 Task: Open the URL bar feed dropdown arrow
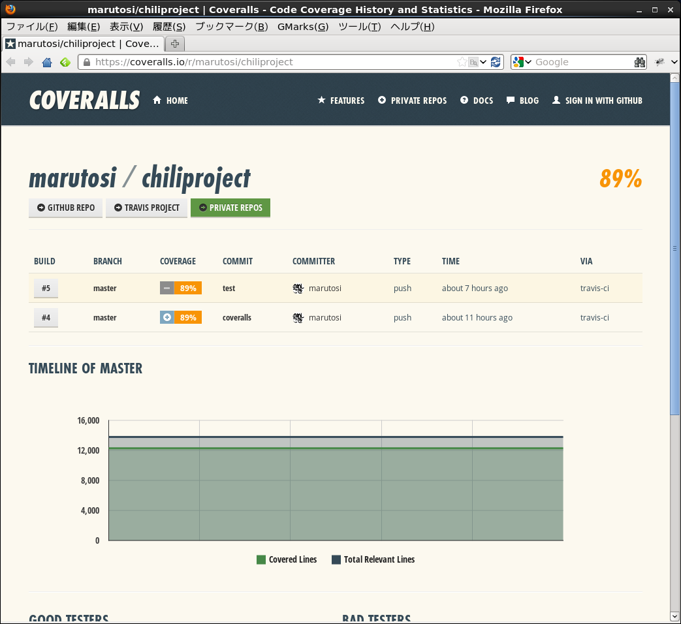483,62
